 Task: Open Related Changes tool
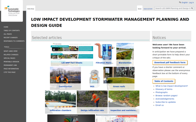click(11, 55)
